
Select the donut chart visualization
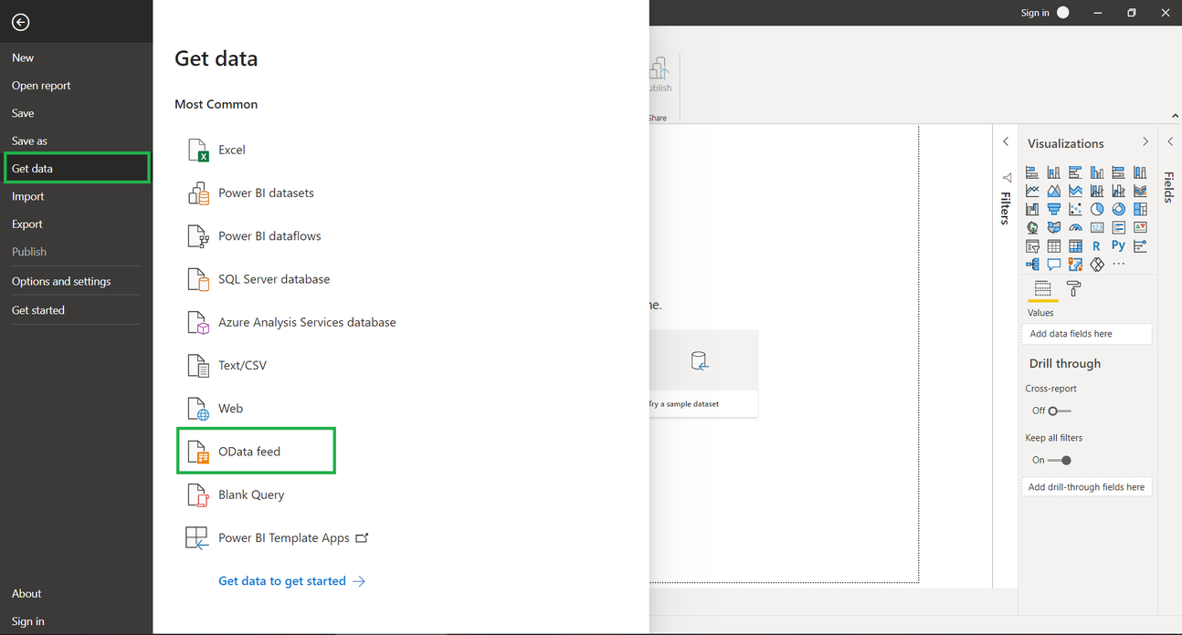1118,208
